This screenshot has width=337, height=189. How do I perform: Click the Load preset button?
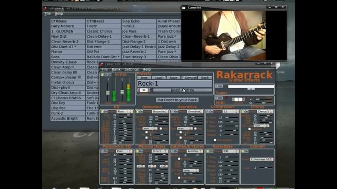159,78
